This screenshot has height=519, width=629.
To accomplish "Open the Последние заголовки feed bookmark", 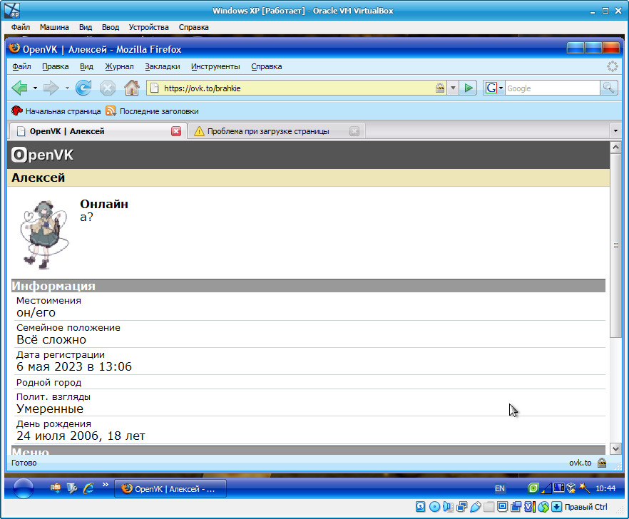I will tap(152, 111).
